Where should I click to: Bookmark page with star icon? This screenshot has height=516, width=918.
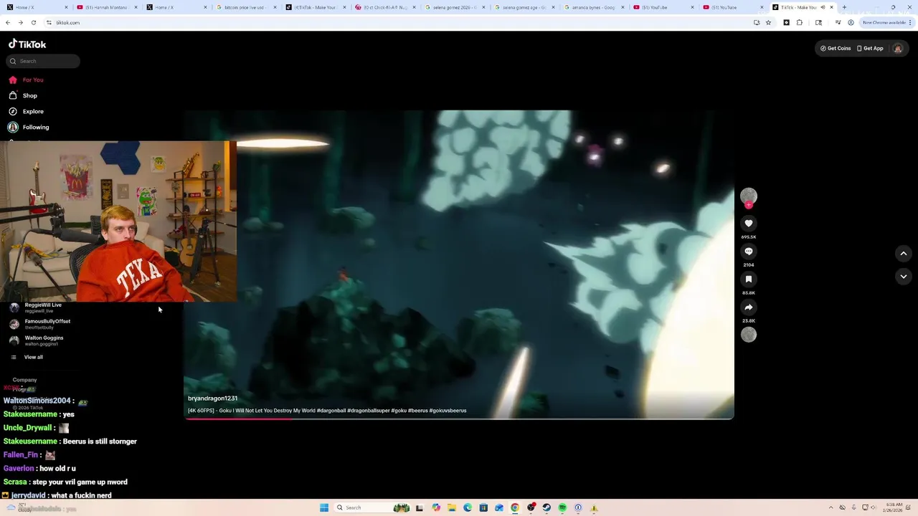point(768,22)
